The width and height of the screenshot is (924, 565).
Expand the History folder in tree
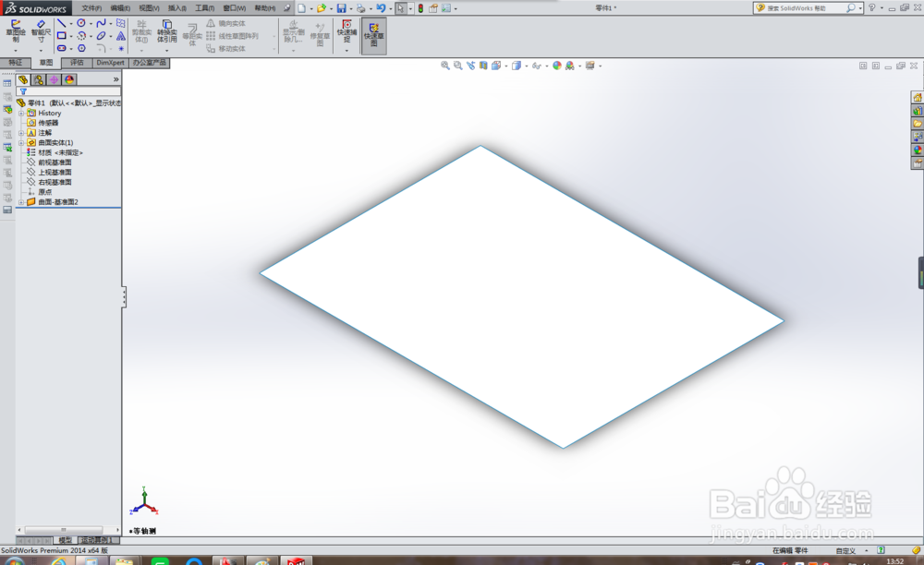point(21,113)
